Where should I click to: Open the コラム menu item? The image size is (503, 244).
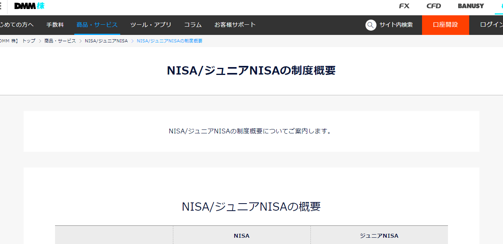pyautogui.click(x=193, y=25)
